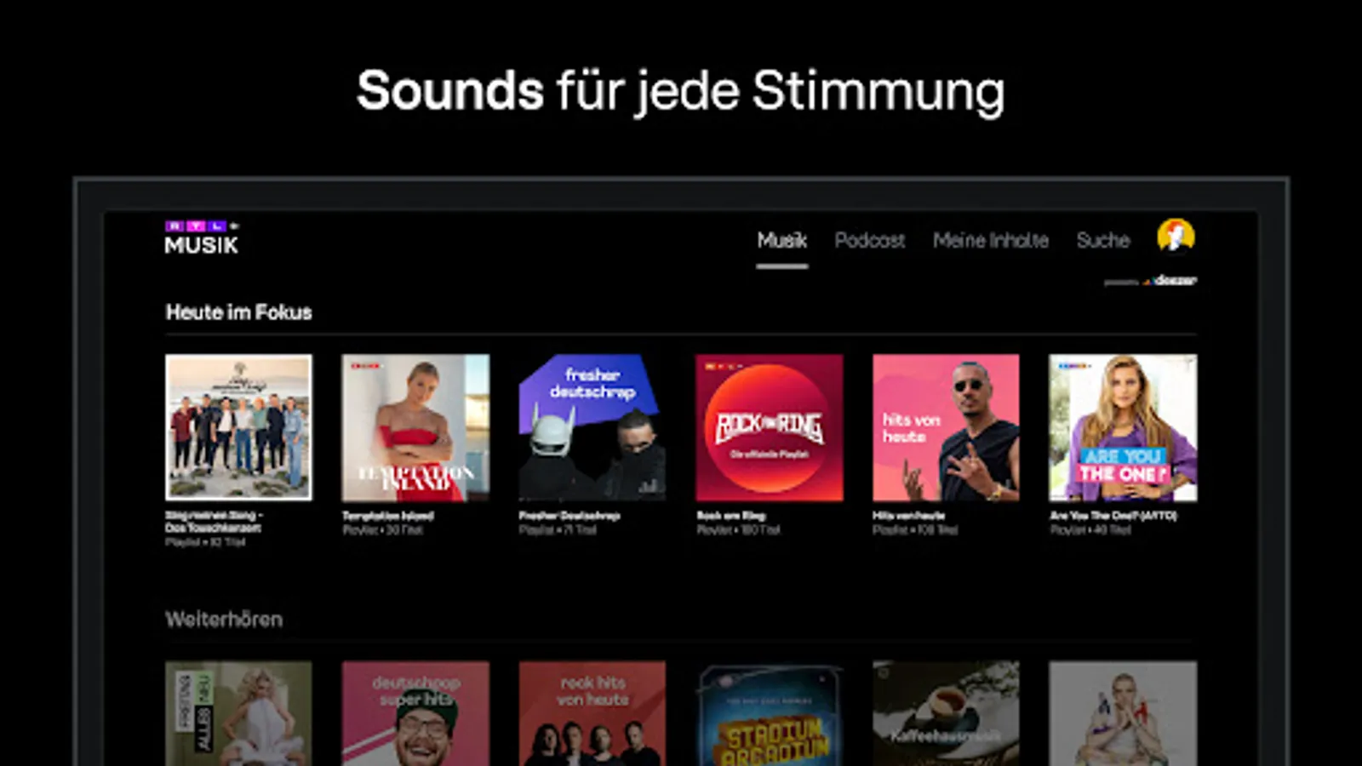Select the Temptation Island playlist cover
1362x766 pixels.
point(415,427)
